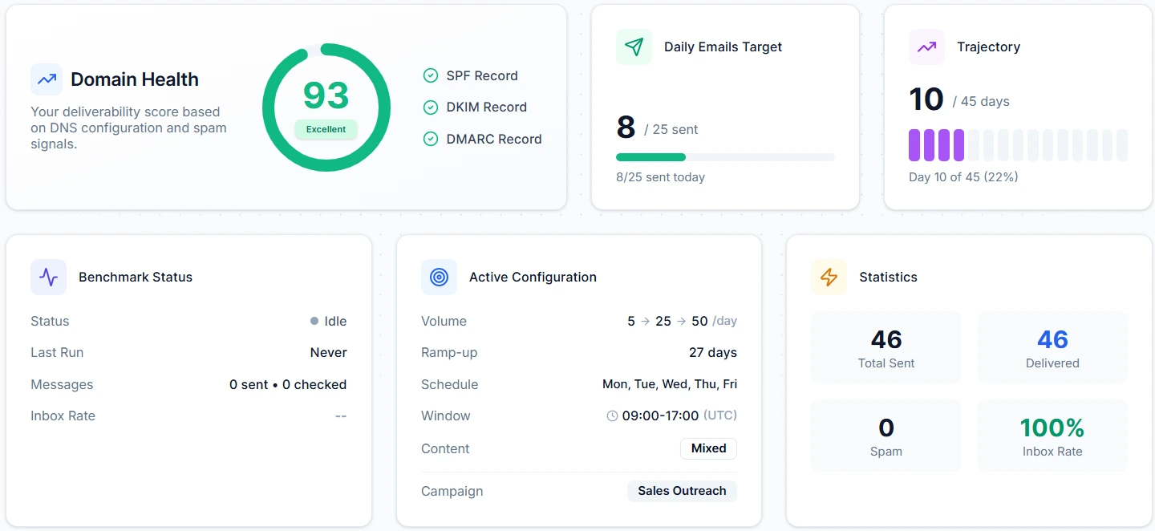Click the clock icon beside the sending window
This screenshot has height=531, width=1155.
coord(612,416)
